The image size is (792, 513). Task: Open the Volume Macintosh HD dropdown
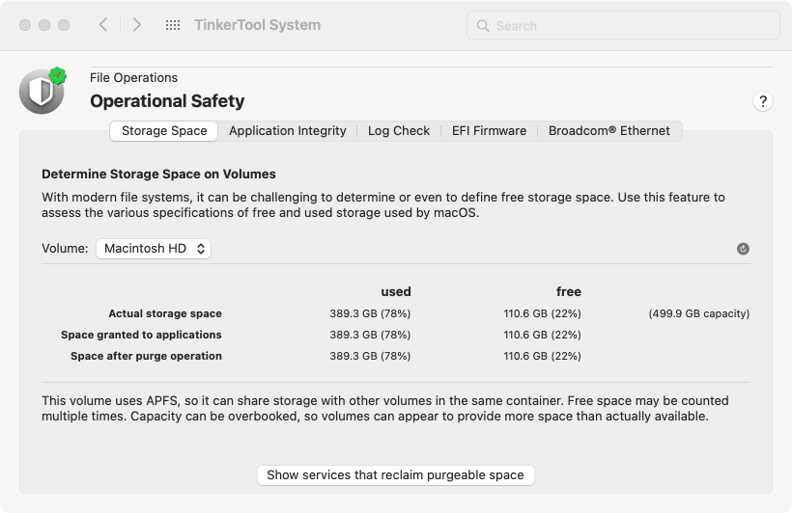154,249
